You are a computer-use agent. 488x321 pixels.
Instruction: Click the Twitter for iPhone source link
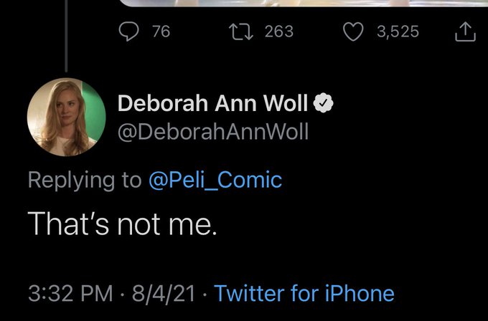click(304, 293)
